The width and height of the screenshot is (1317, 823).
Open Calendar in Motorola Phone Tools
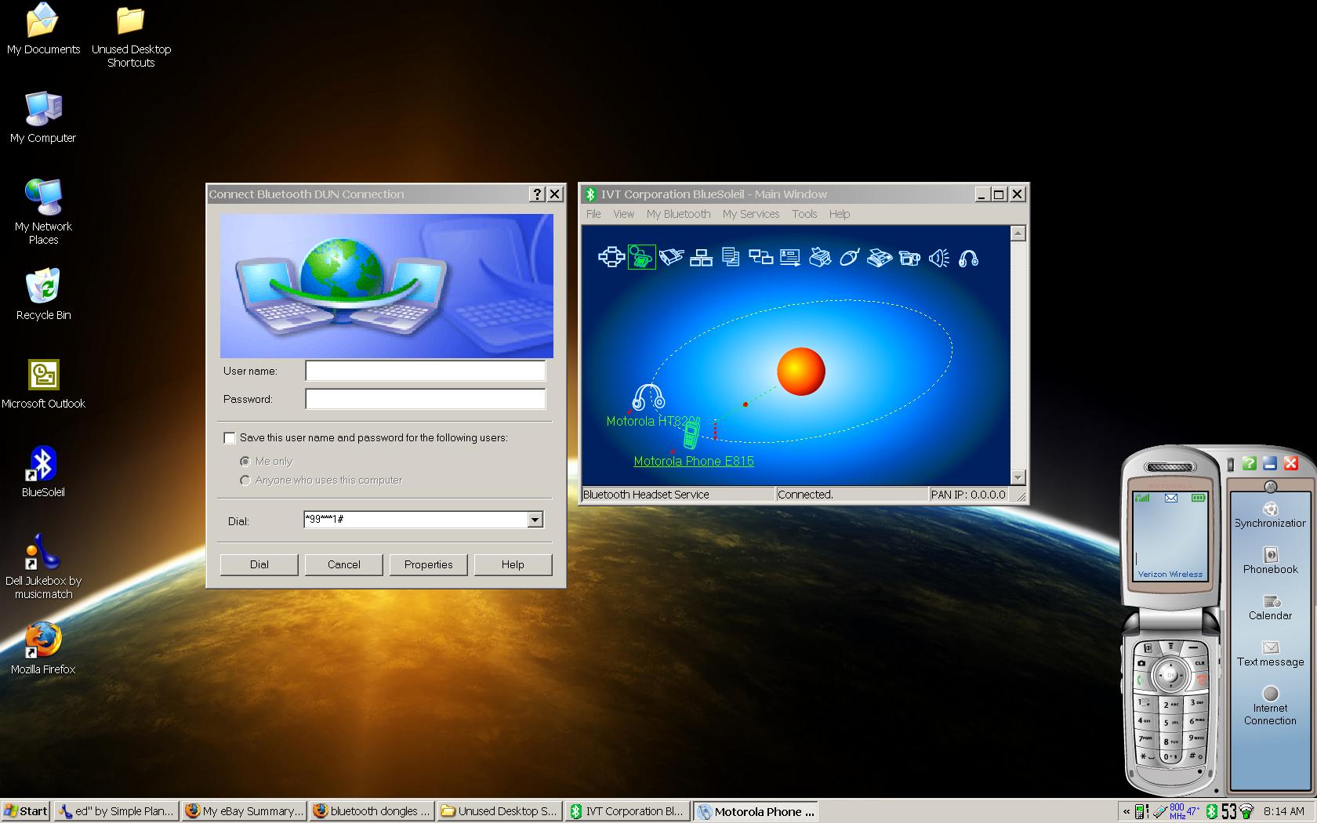pyautogui.click(x=1270, y=607)
